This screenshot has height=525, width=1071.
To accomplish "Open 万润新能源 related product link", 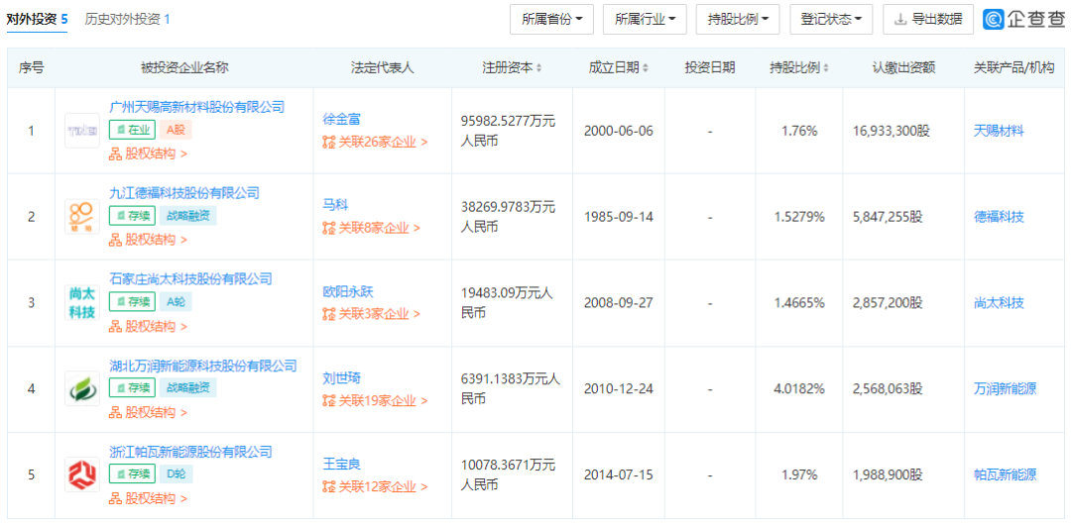I will (1005, 389).
